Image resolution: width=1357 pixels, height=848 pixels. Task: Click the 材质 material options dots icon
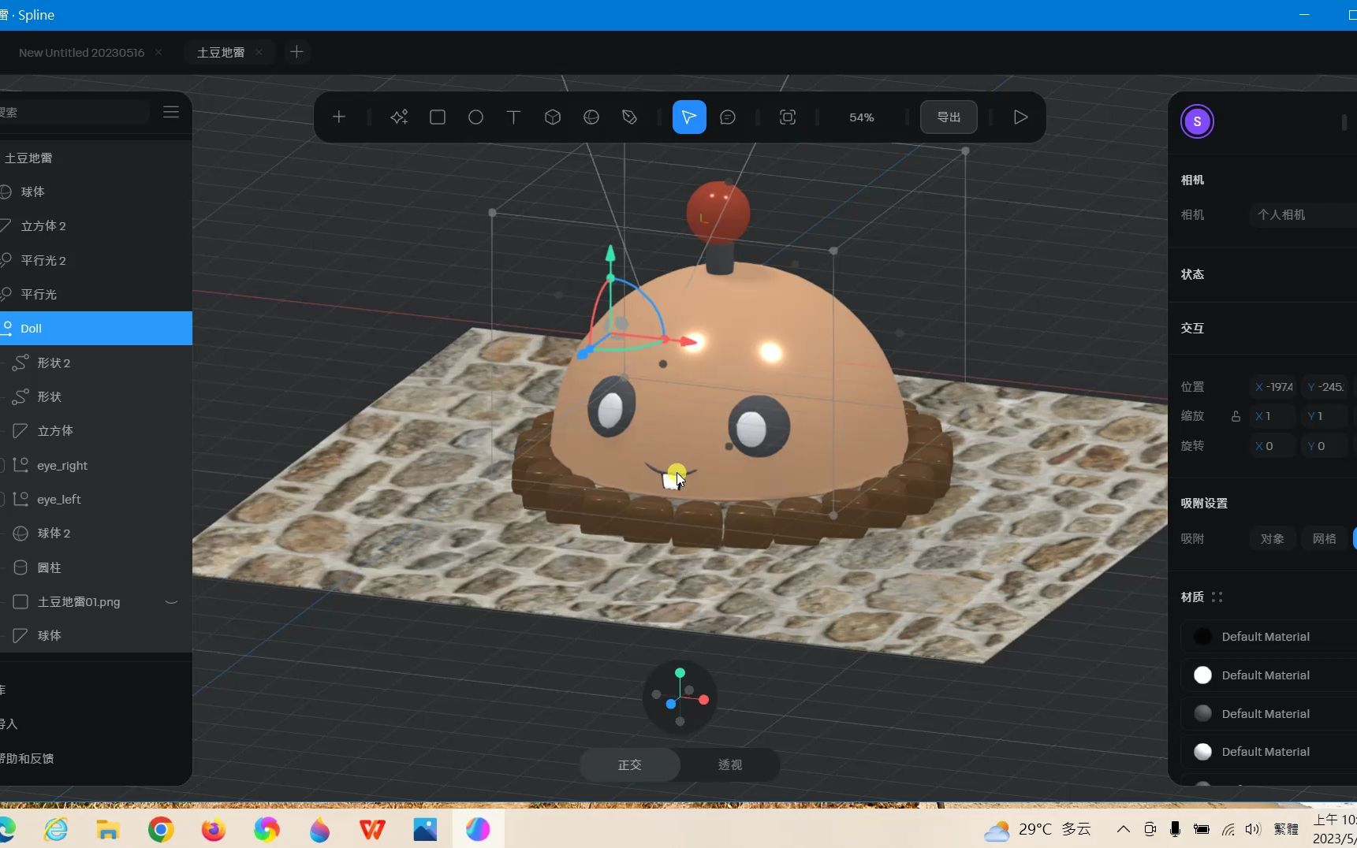click(1217, 597)
